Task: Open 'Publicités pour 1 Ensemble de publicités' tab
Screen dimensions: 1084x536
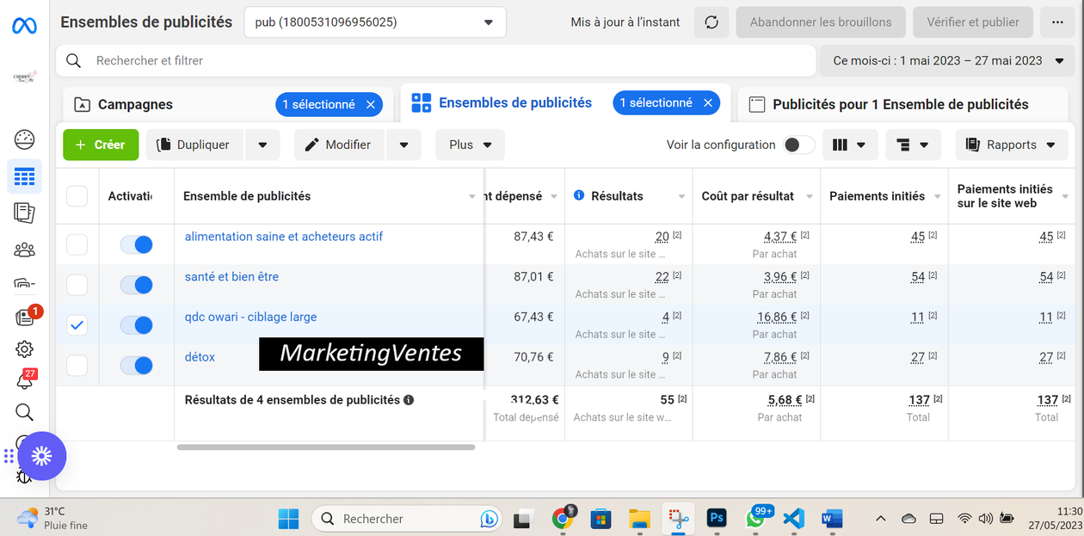Action: tap(900, 104)
